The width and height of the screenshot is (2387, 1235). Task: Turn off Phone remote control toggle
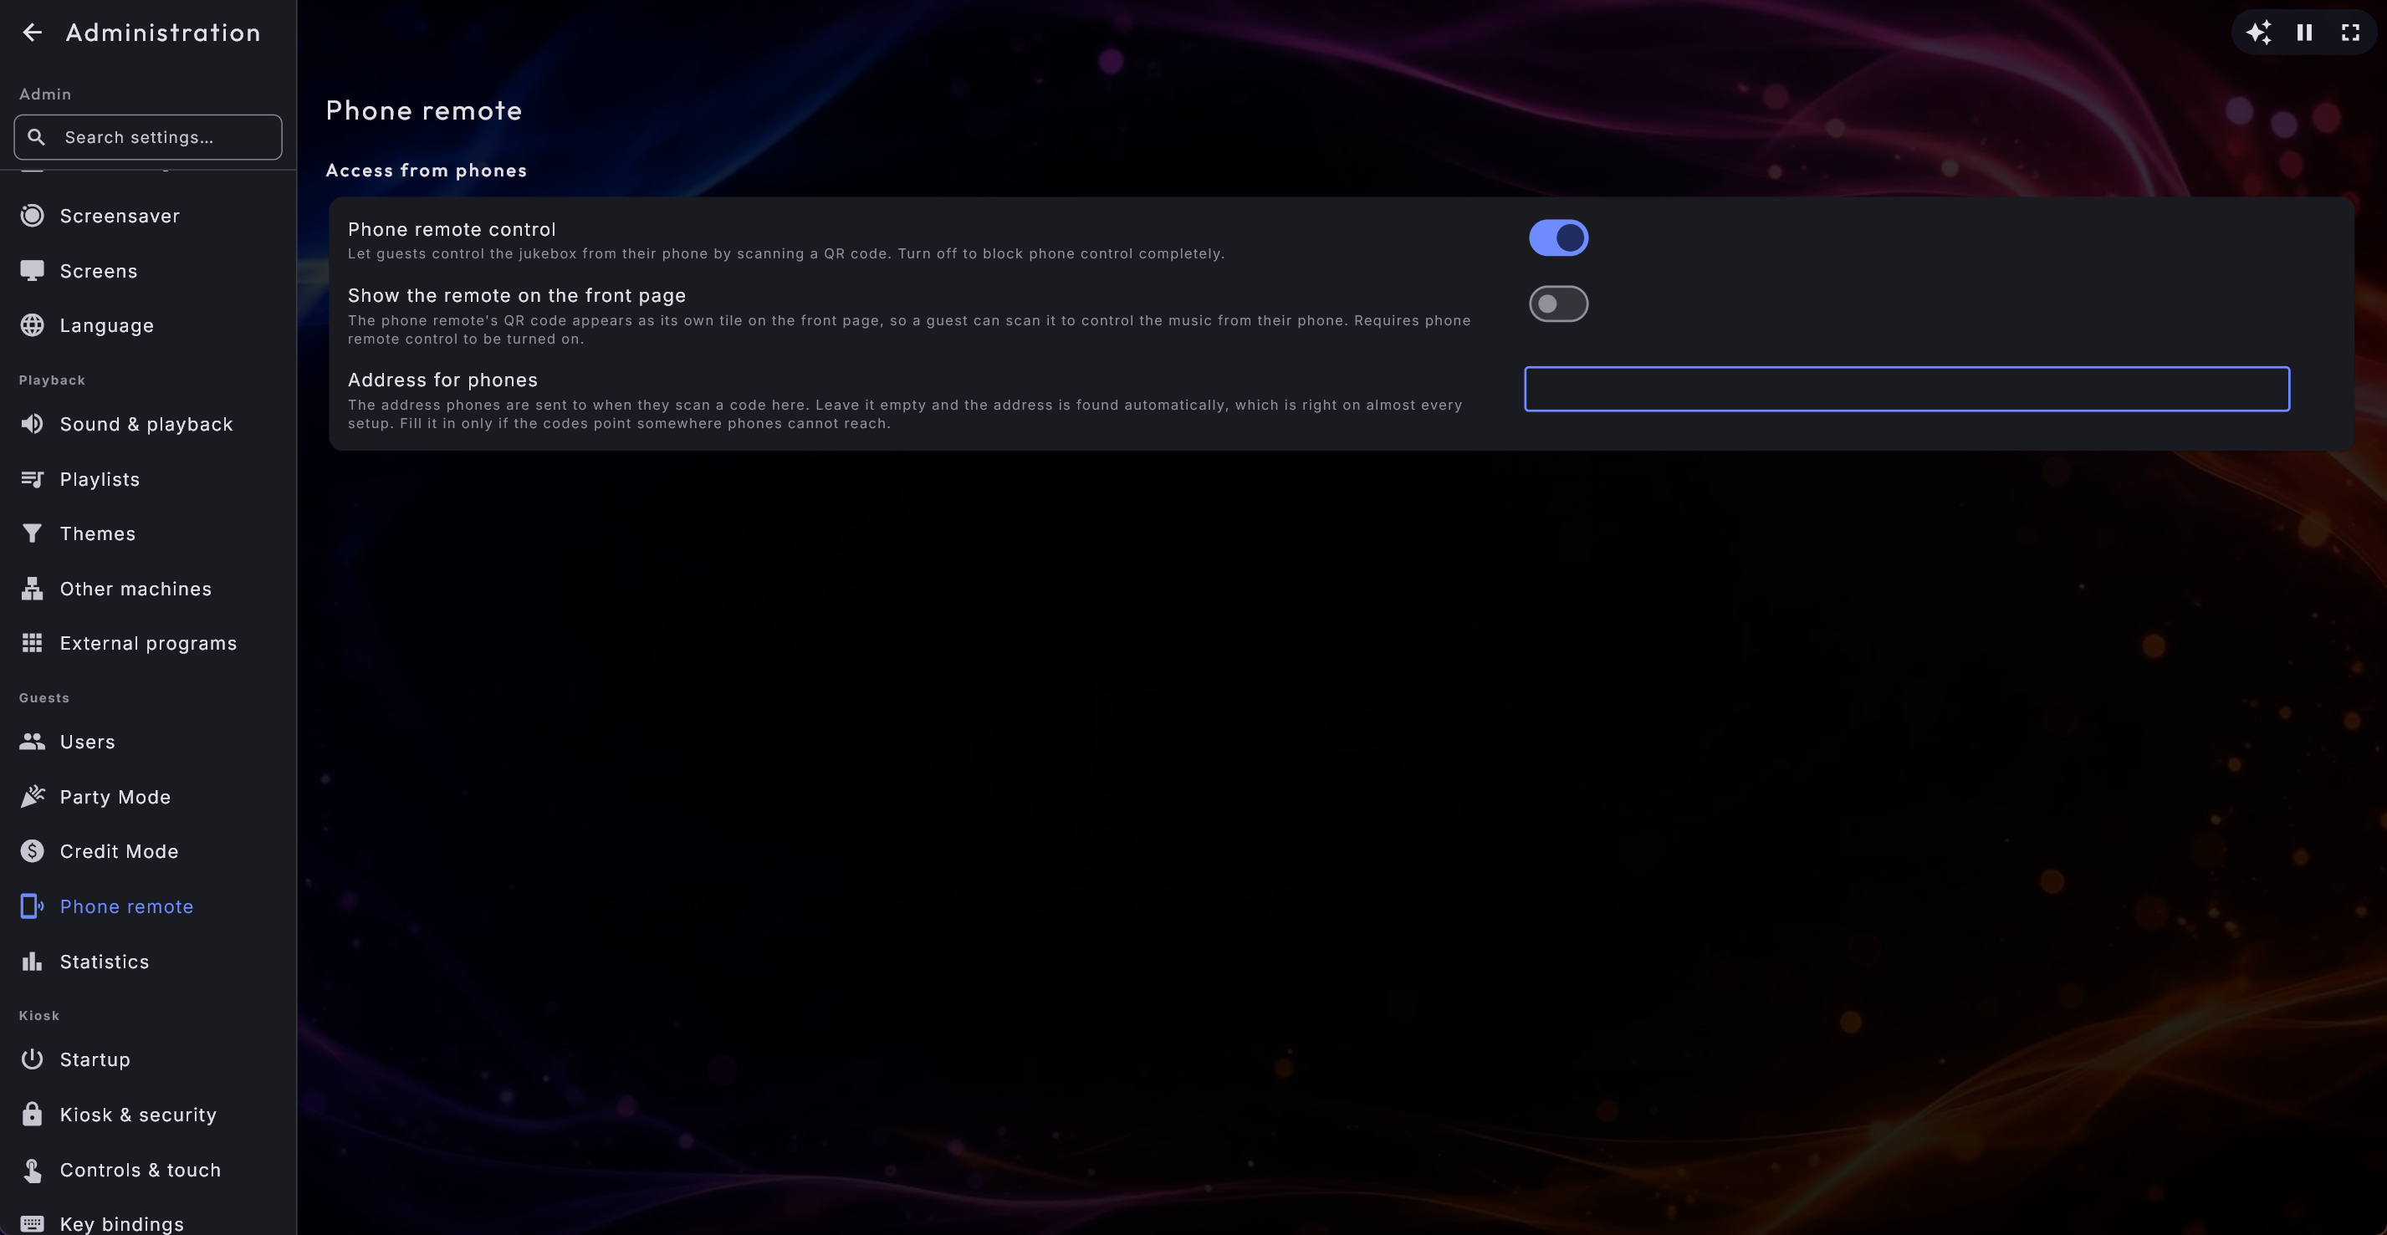click(1557, 238)
